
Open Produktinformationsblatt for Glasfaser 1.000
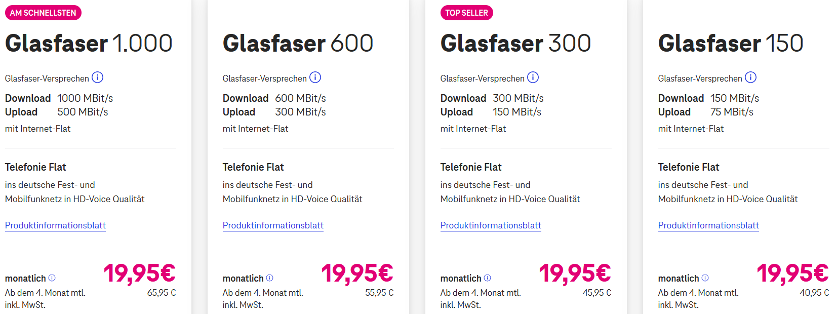(56, 225)
